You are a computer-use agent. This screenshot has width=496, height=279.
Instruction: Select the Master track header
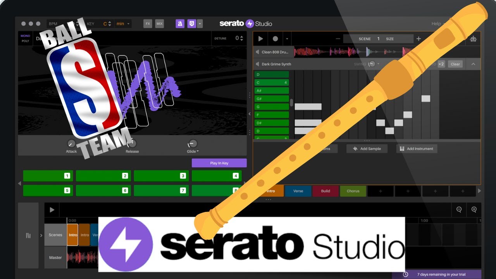[55, 257]
